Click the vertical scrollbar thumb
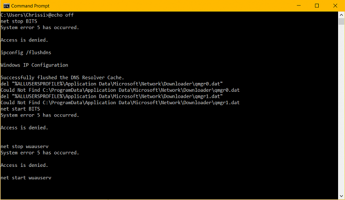Viewport: 345px width, 200px height. point(341,21)
